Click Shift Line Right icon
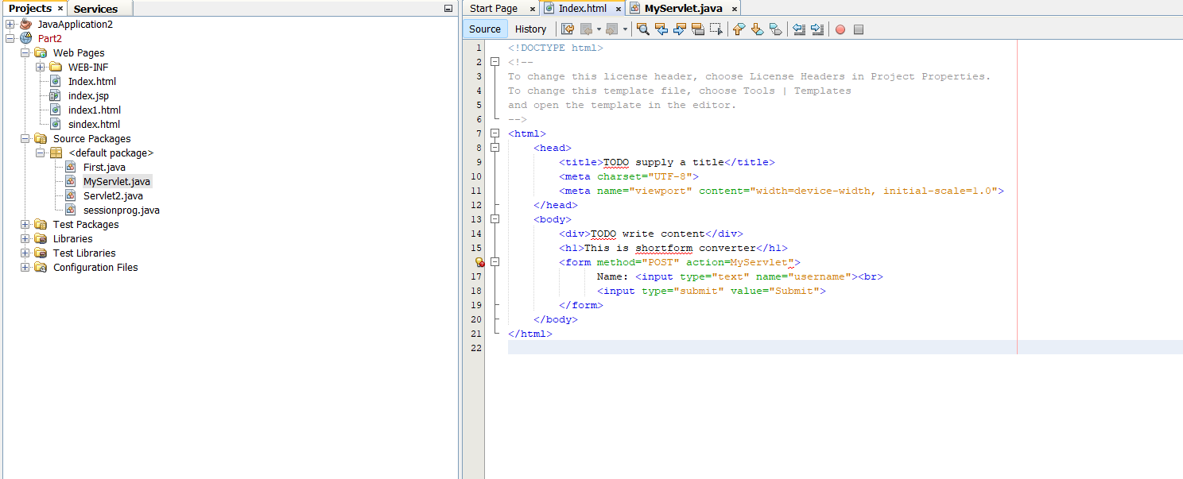1183x479 pixels. [x=816, y=29]
